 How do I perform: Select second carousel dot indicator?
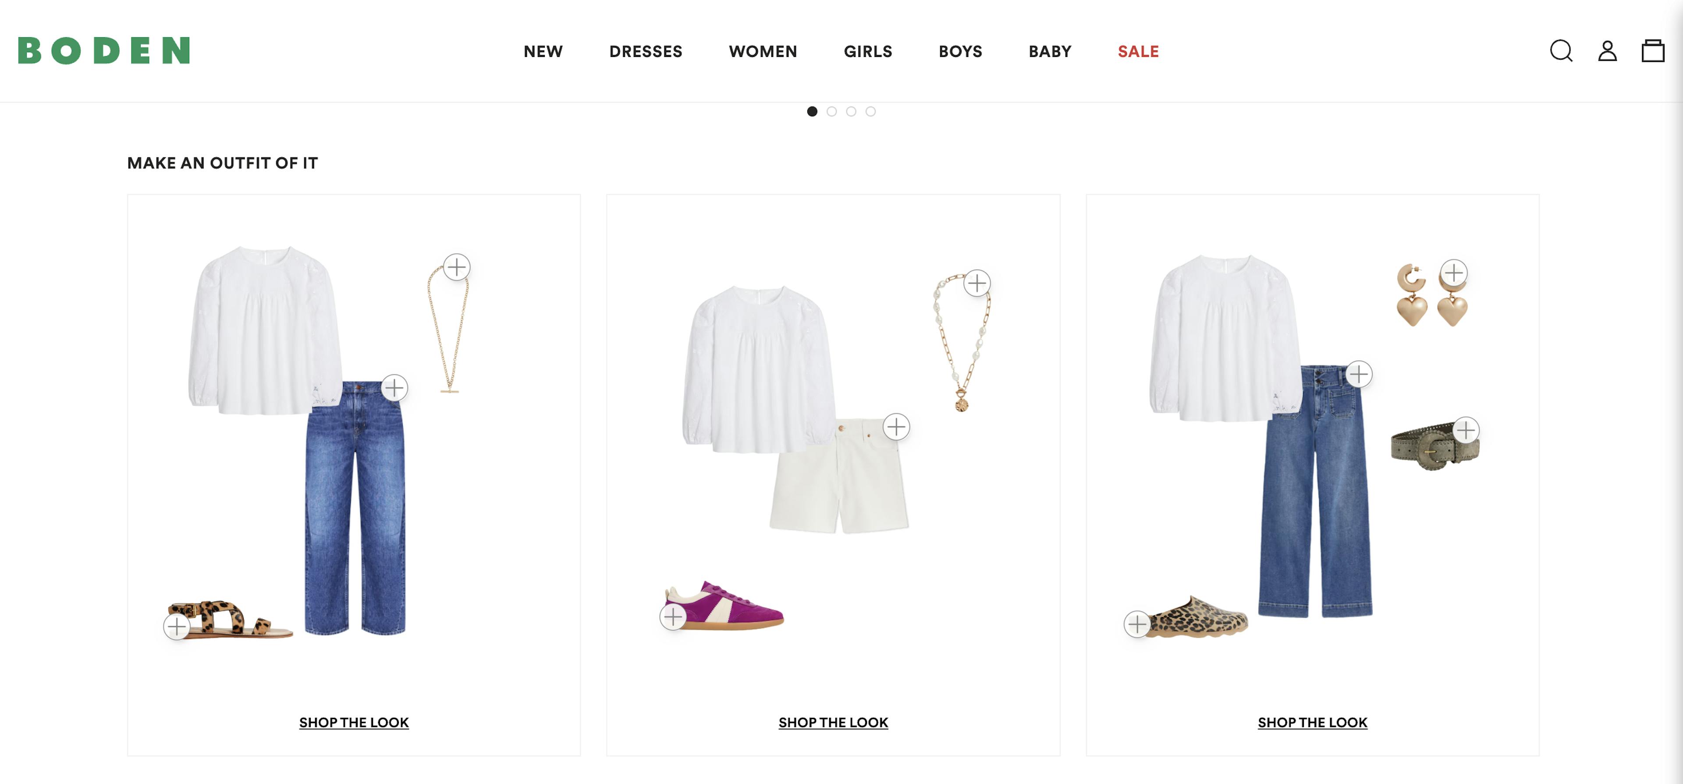tap(832, 112)
